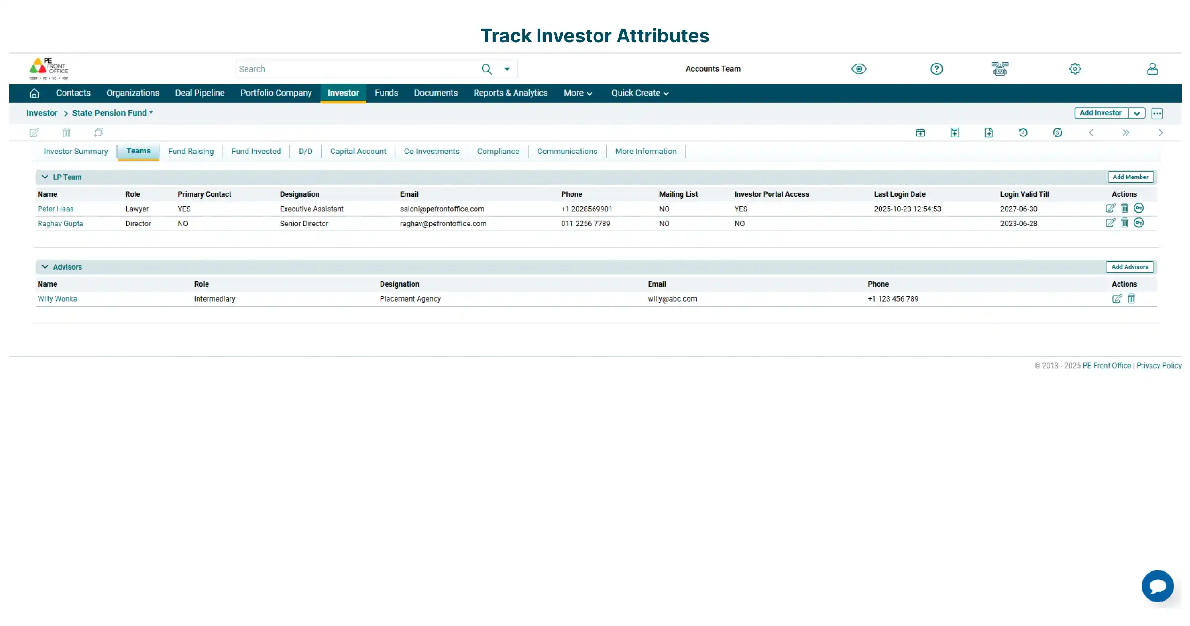Open the AI chatbot assistant

pos(1158,586)
